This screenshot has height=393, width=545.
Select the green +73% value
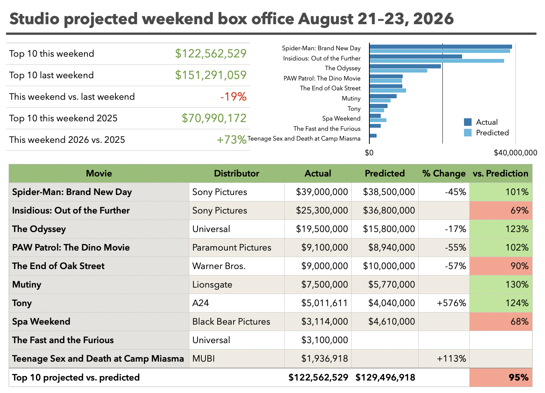click(232, 140)
